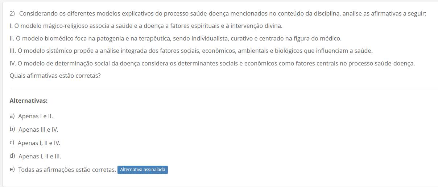
Task: Click the horizontal divider line above Alternativas
Action: (224, 88)
